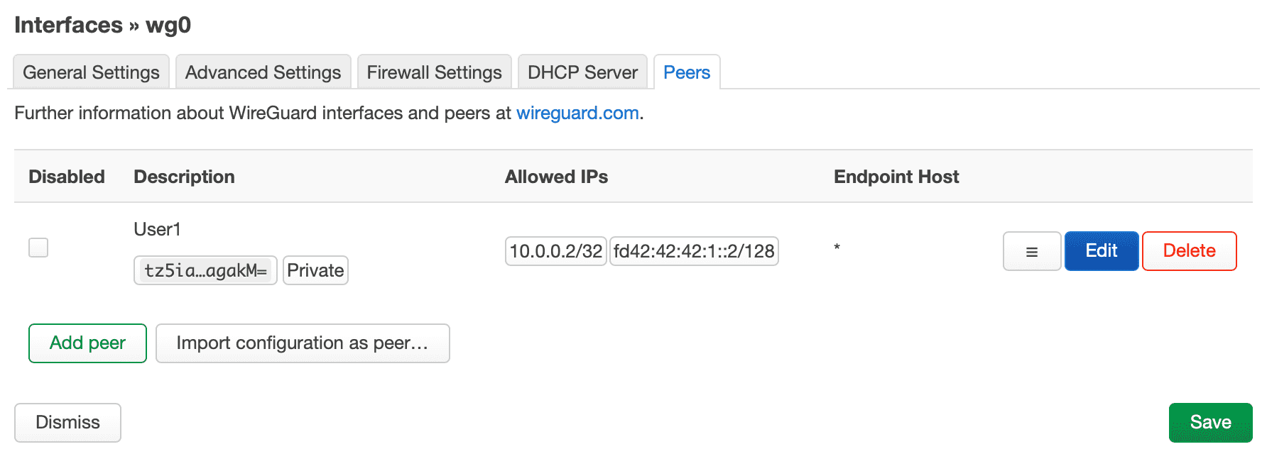The height and width of the screenshot is (454, 1267).
Task: Click the tz5ia…agakM= public key badge
Action: tap(205, 270)
